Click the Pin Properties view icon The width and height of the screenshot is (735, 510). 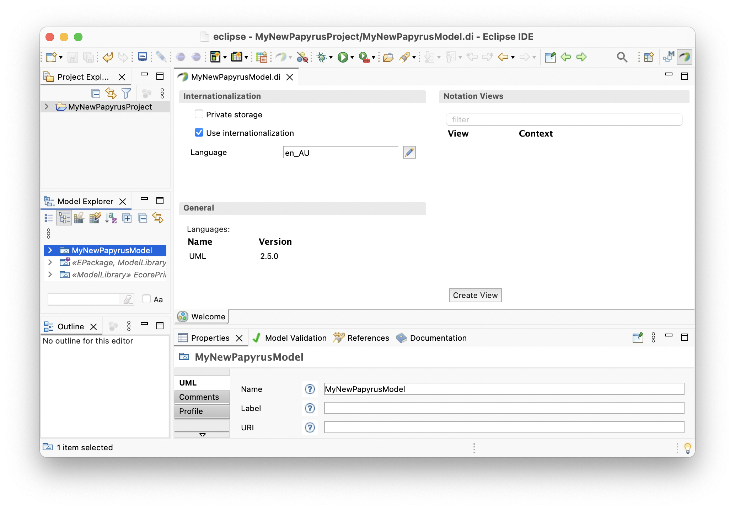tap(638, 337)
